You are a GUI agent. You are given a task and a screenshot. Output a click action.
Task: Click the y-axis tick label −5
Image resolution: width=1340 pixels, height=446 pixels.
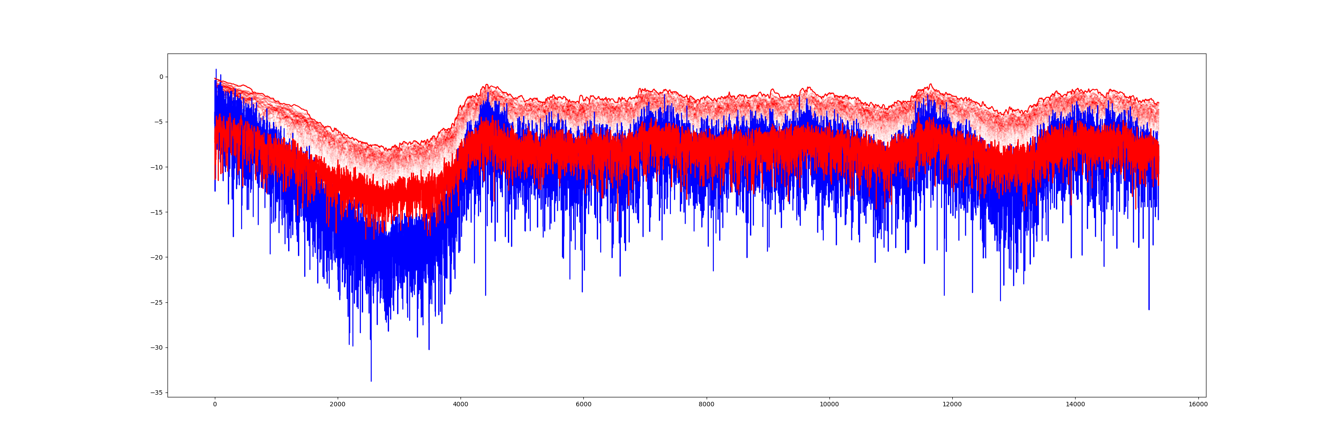click(159, 122)
